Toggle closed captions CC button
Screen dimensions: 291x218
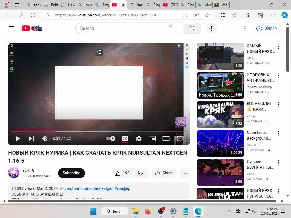coord(125,139)
